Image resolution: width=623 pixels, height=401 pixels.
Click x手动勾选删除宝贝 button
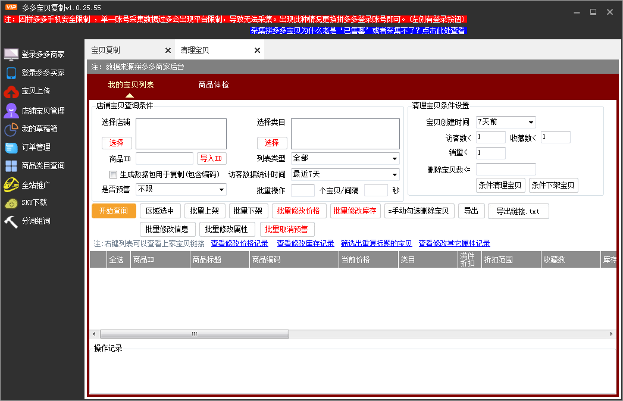419,211
